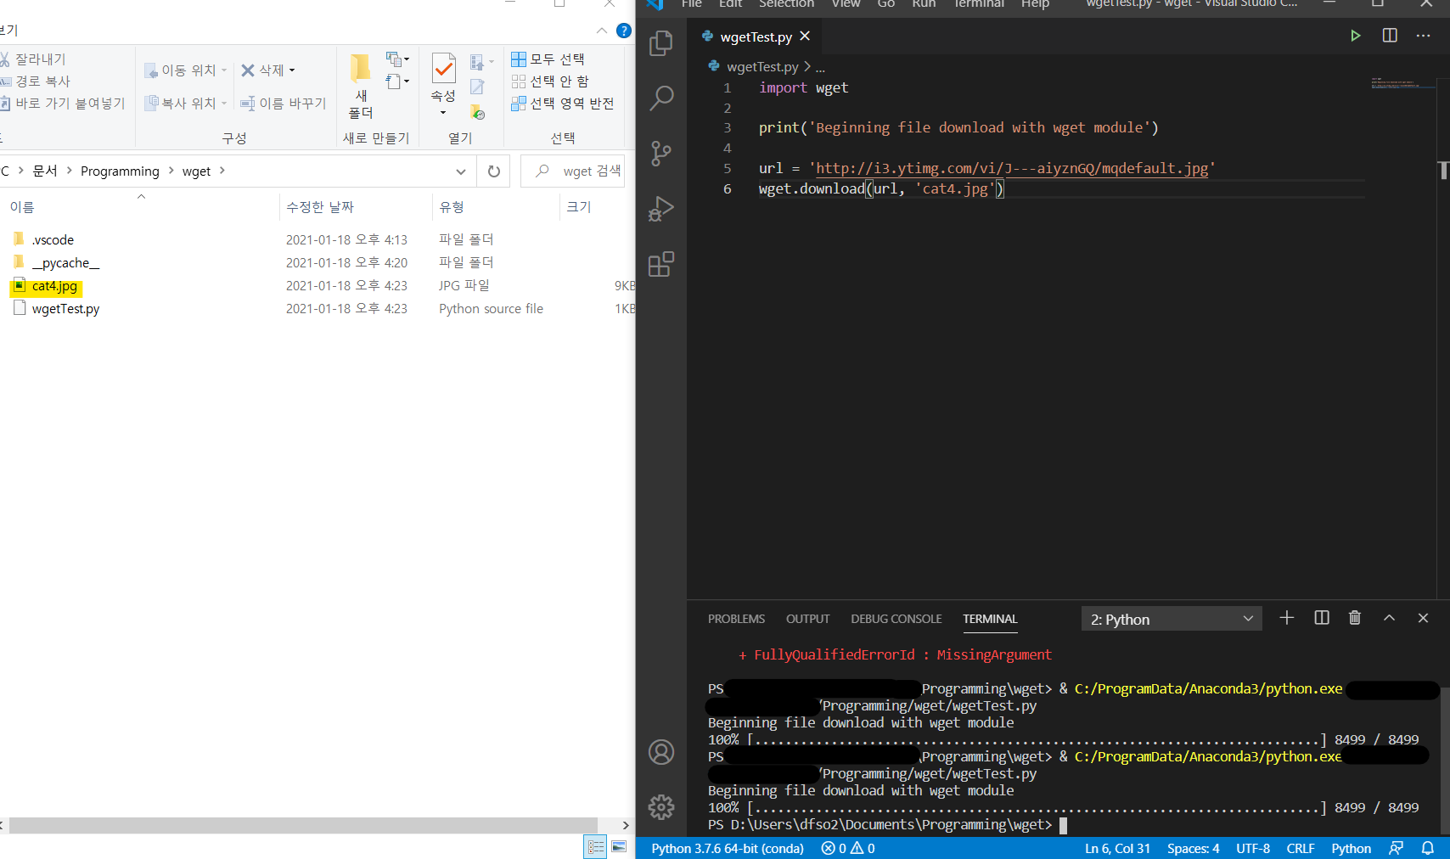Open notifications bell in status bar

[x=1428, y=848]
